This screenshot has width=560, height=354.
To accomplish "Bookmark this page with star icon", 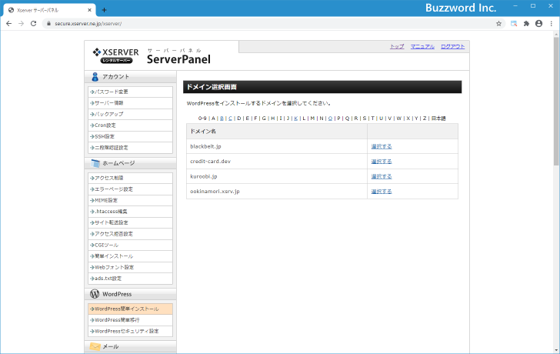I will point(498,24).
